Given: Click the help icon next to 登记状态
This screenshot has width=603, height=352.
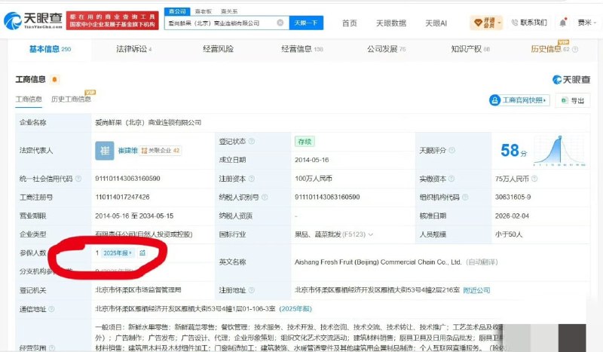Looking at the screenshot, I should click(x=252, y=141).
